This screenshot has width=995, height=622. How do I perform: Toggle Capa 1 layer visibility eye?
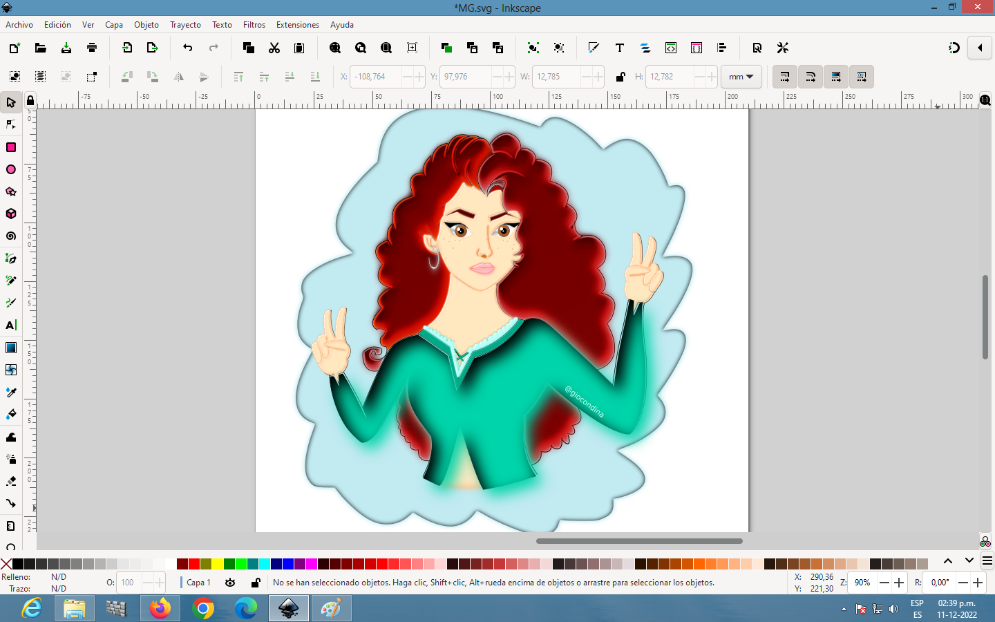pos(230,583)
